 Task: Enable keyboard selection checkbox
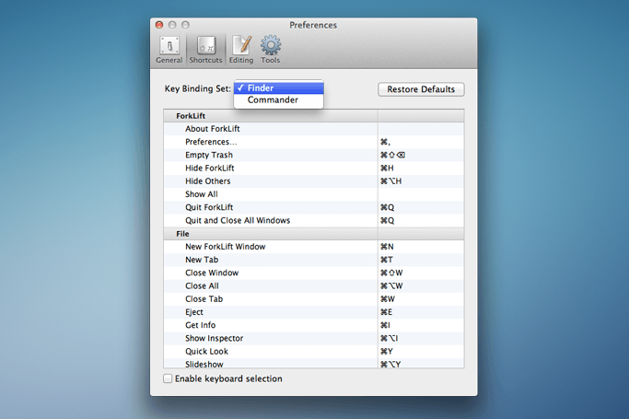click(168, 378)
